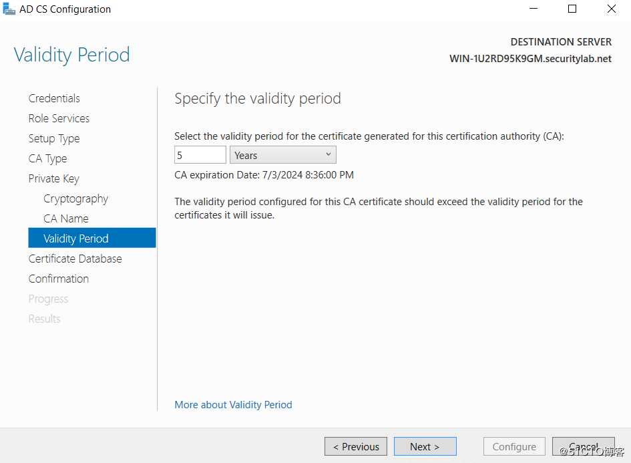631x463 pixels.
Task: Click the AD CS Configuration title bar icon
Action: 9,9
